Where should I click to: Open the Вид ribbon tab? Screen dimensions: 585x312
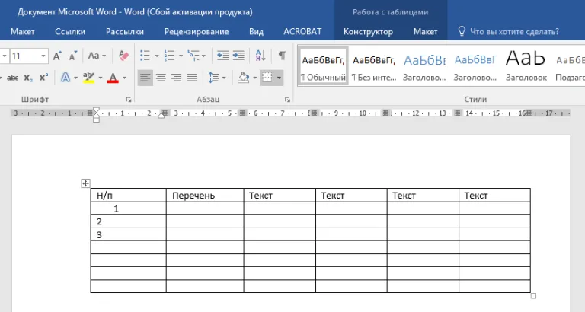256,32
